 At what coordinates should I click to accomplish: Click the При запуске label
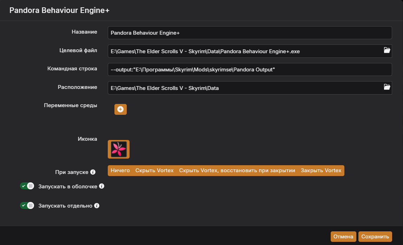72,172
